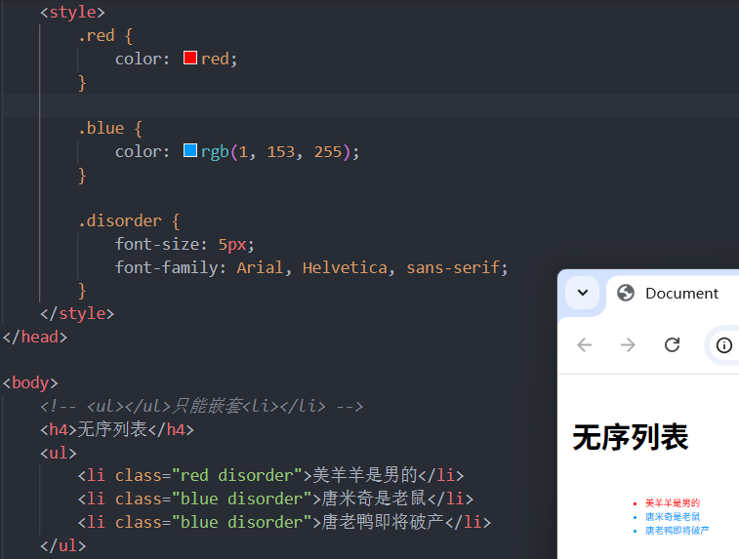The image size is (739, 559).
Task: Click the closing </head> tag
Action: (35, 338)
